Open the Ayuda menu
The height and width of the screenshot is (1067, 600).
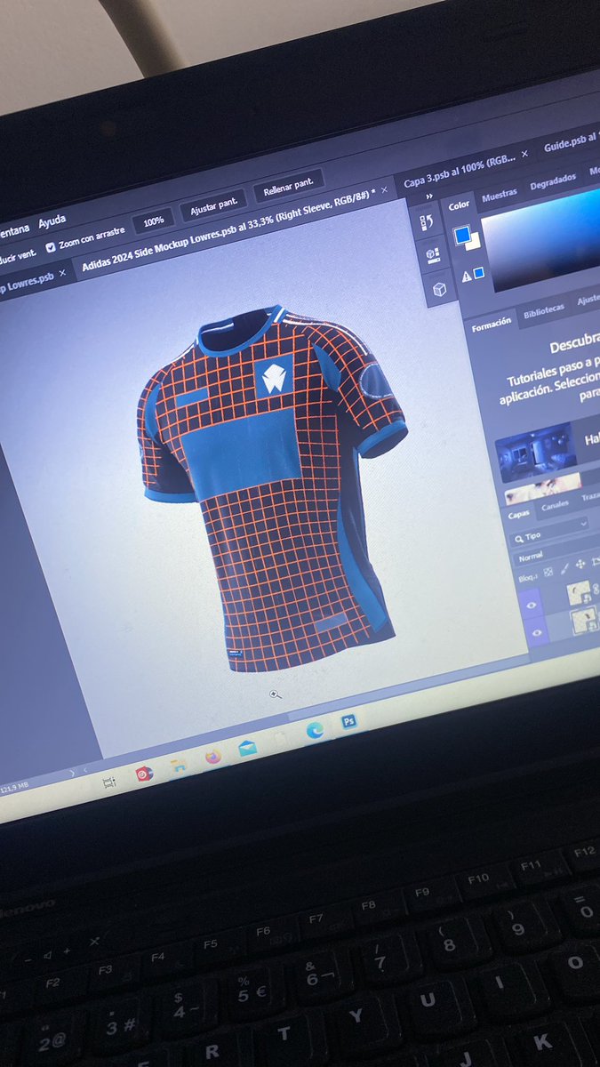point(52,220)
